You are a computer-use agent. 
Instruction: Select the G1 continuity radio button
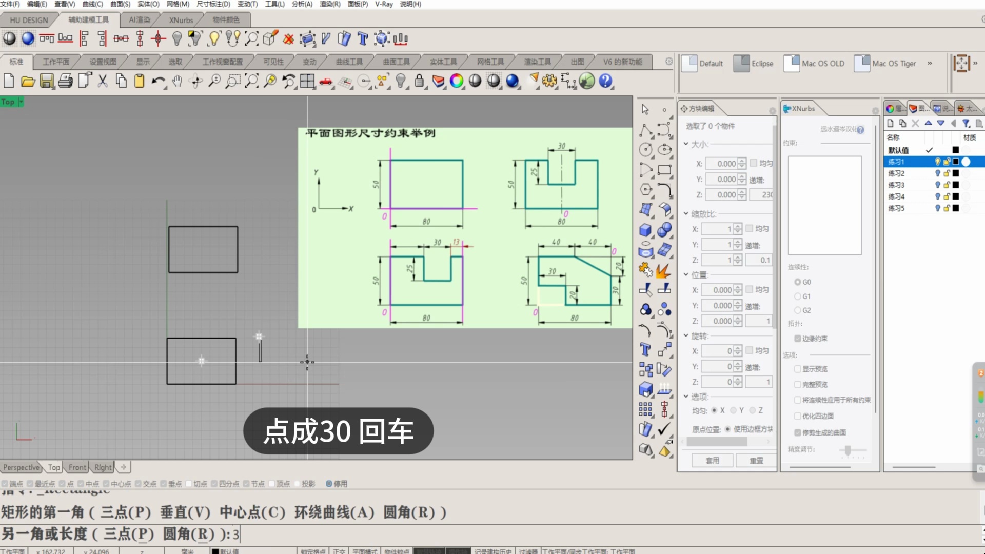click(x=797, y=296)
